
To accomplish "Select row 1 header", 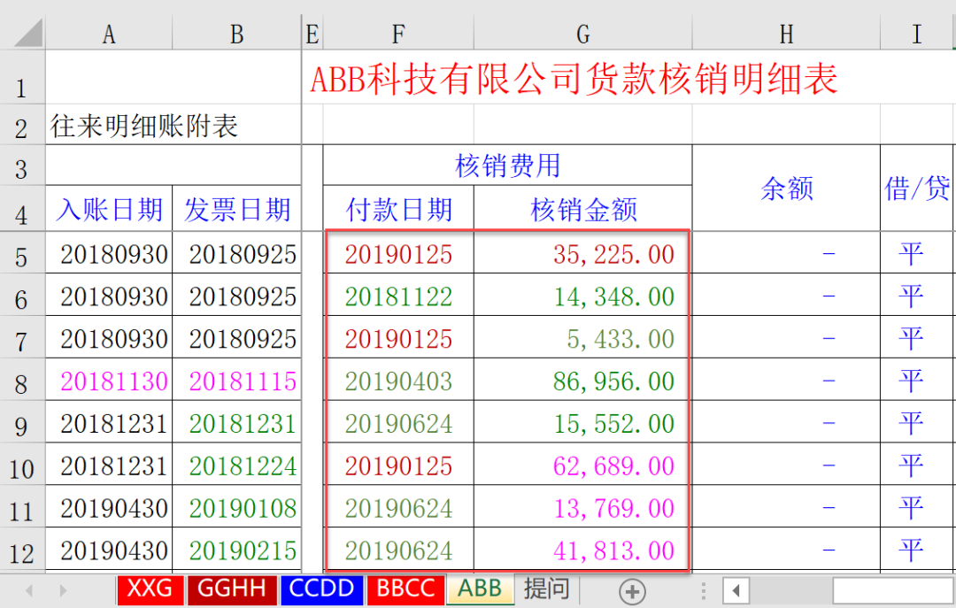I will click(x=22, y=78).
